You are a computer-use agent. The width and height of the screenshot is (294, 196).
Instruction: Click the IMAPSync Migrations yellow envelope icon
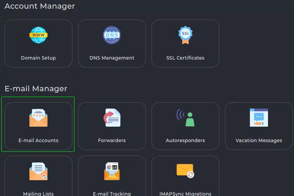185,171
